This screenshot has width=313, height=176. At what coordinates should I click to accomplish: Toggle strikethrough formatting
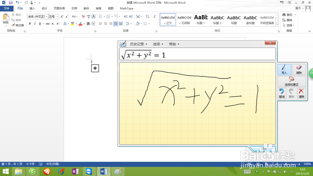[48, 23]
